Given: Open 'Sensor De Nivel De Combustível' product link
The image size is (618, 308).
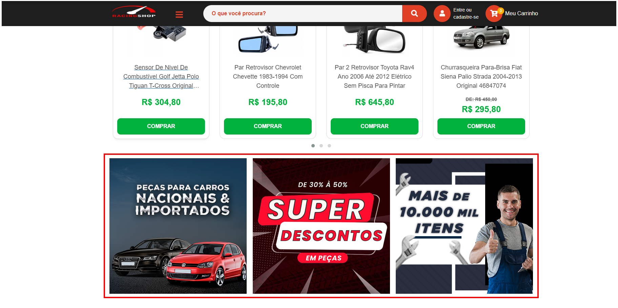Looking at the screenshot, I should tap(161, 77).
